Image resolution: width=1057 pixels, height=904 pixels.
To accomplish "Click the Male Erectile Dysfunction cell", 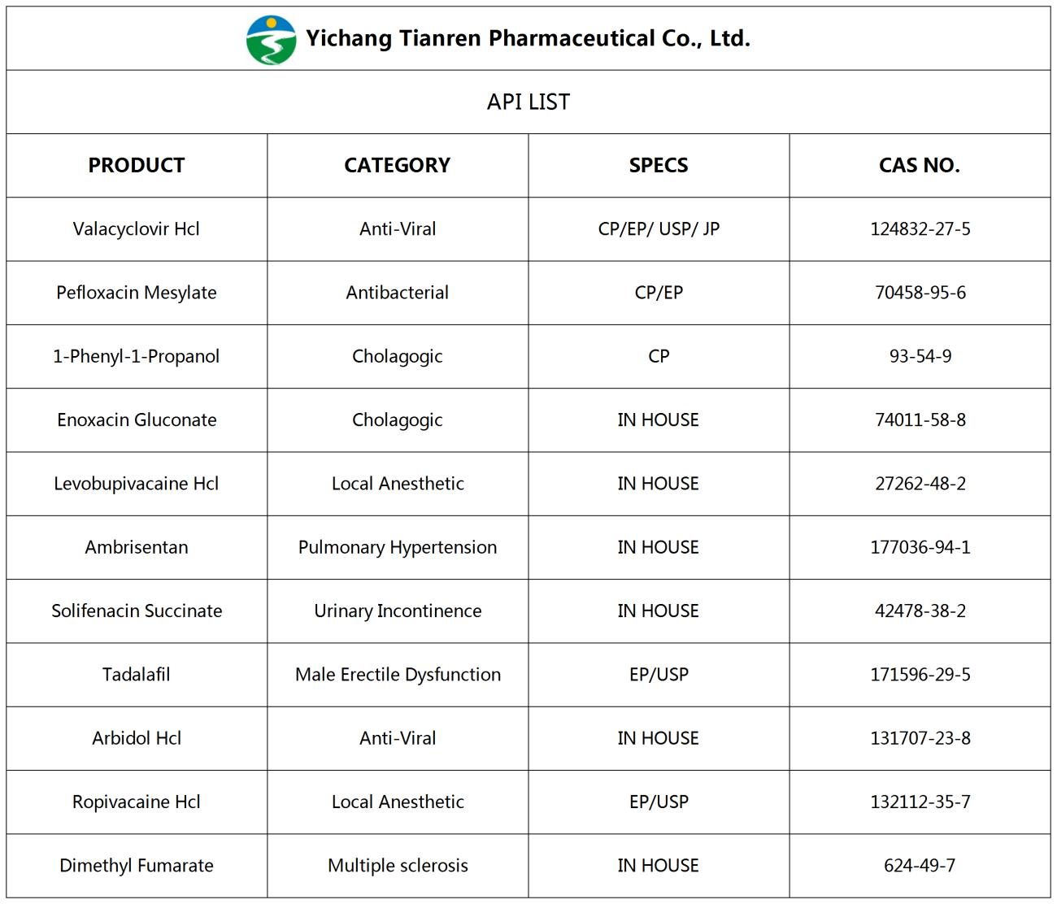I will (398, 675).
